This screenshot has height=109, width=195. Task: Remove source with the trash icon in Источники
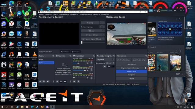click(61, 81)
